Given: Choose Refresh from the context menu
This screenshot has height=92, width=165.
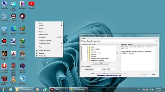Looking at the screenshot, I should click(x=49, y=28).
